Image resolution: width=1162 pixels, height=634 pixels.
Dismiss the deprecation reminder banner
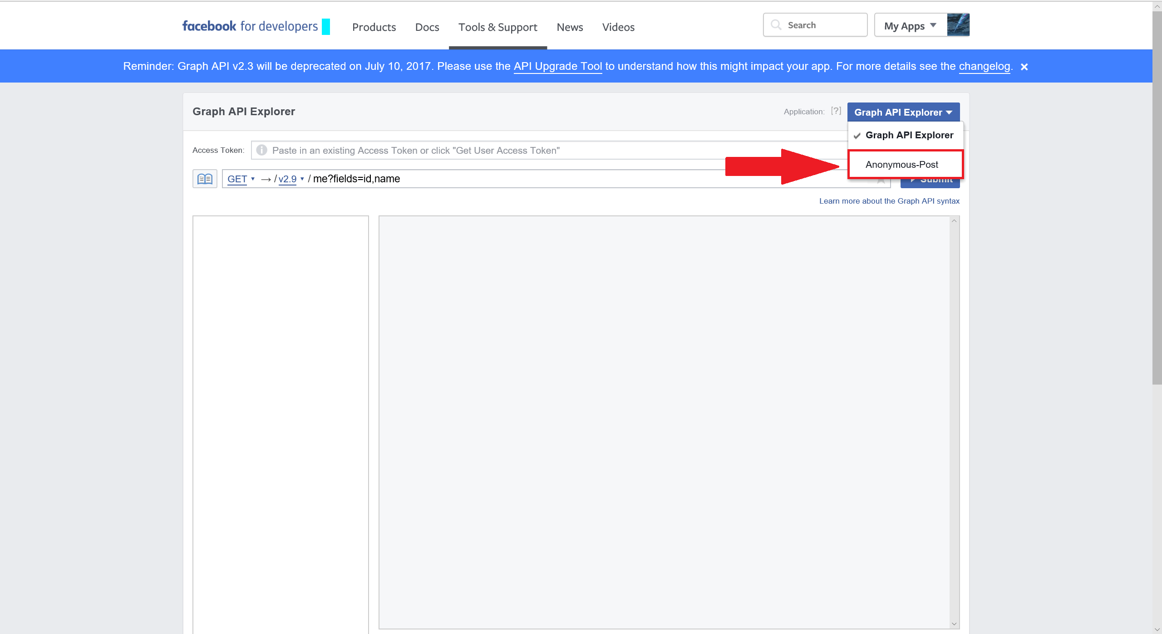[x=1024, y=67]
